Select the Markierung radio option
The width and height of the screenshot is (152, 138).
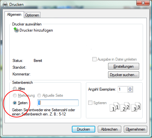(x=15, y=95)
